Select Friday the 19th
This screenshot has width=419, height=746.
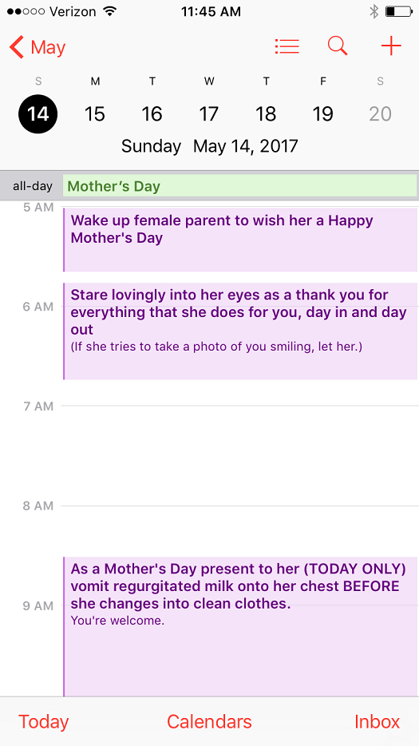point(323,114)
